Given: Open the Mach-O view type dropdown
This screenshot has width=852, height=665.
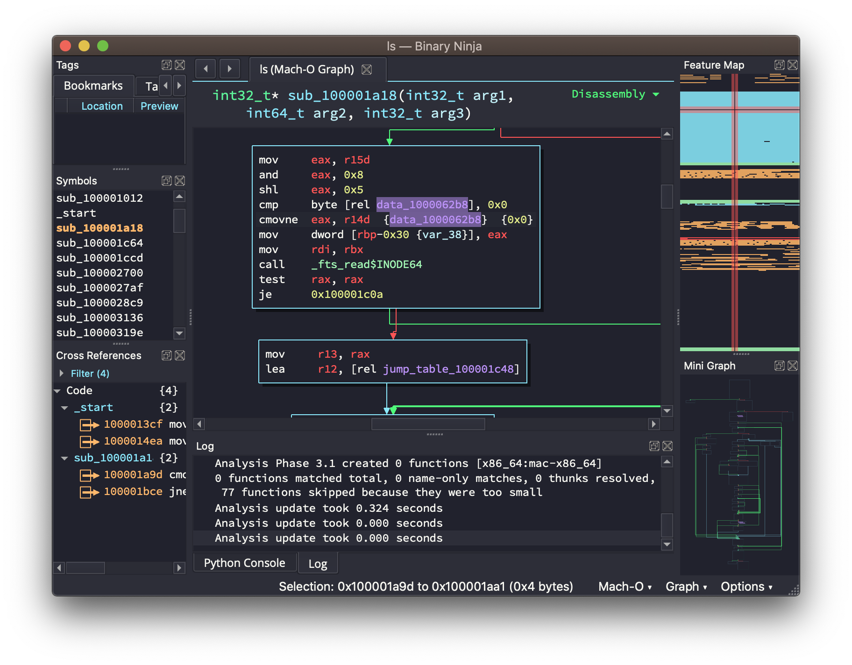Looking at the screenshot, I should [x=625, y=587].
